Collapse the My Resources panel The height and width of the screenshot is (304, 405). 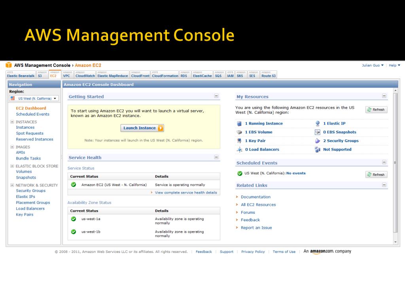(384, 96)
